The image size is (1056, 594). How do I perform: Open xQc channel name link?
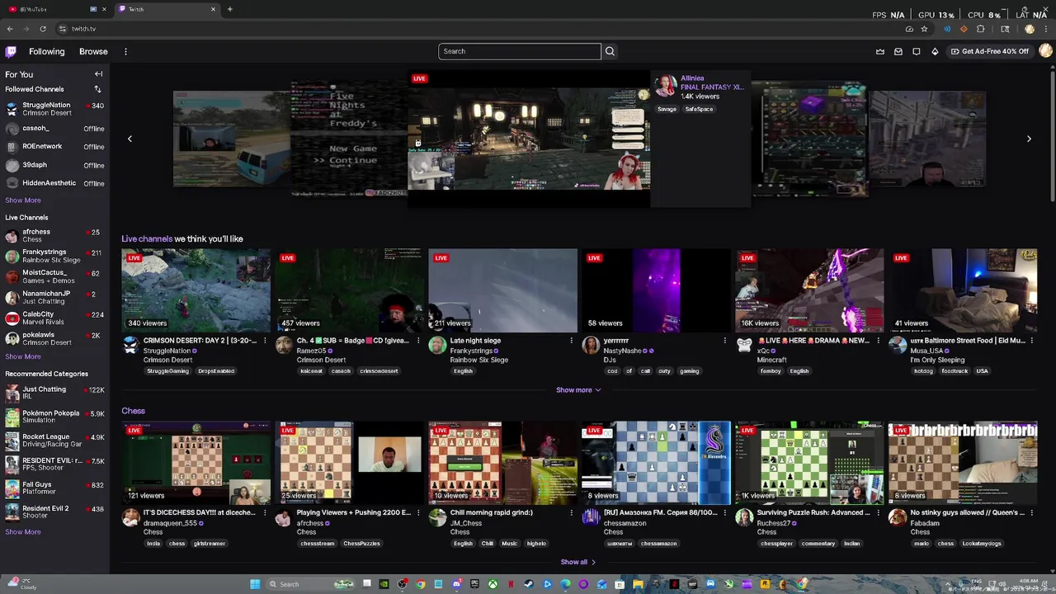click(x=764, y=351)
